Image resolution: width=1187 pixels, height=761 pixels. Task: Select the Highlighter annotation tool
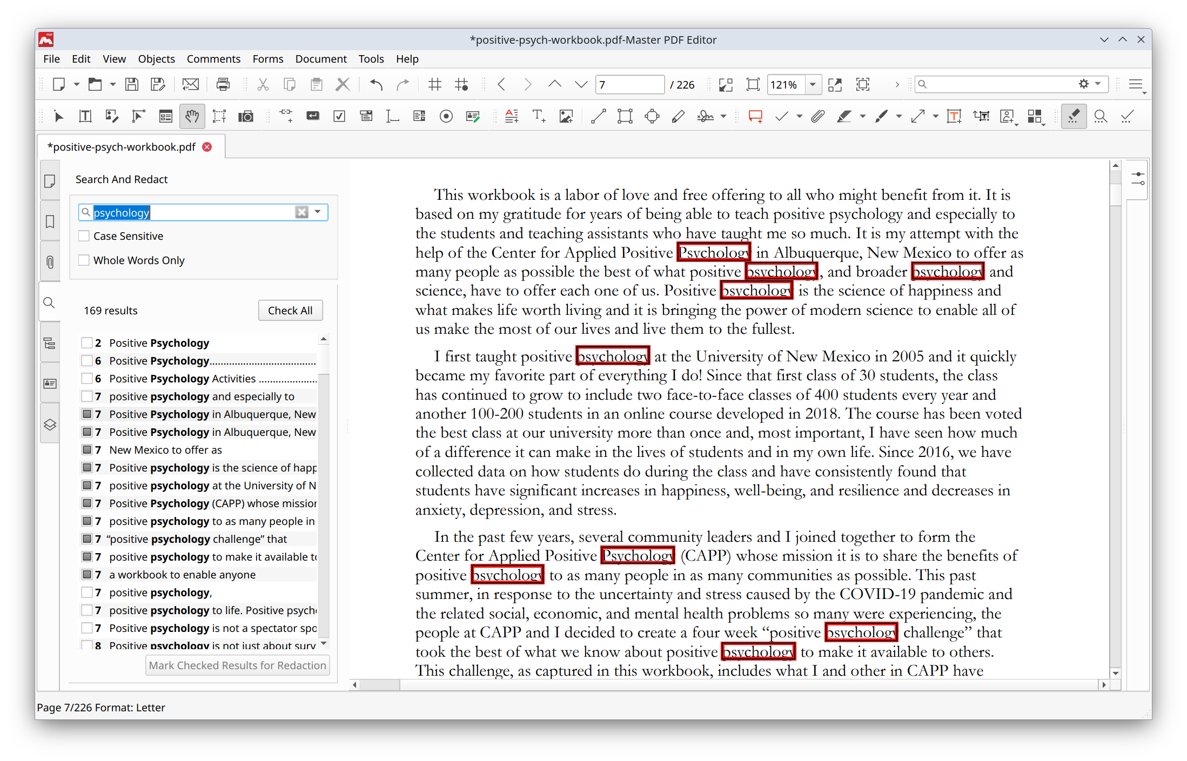[846, 116]
